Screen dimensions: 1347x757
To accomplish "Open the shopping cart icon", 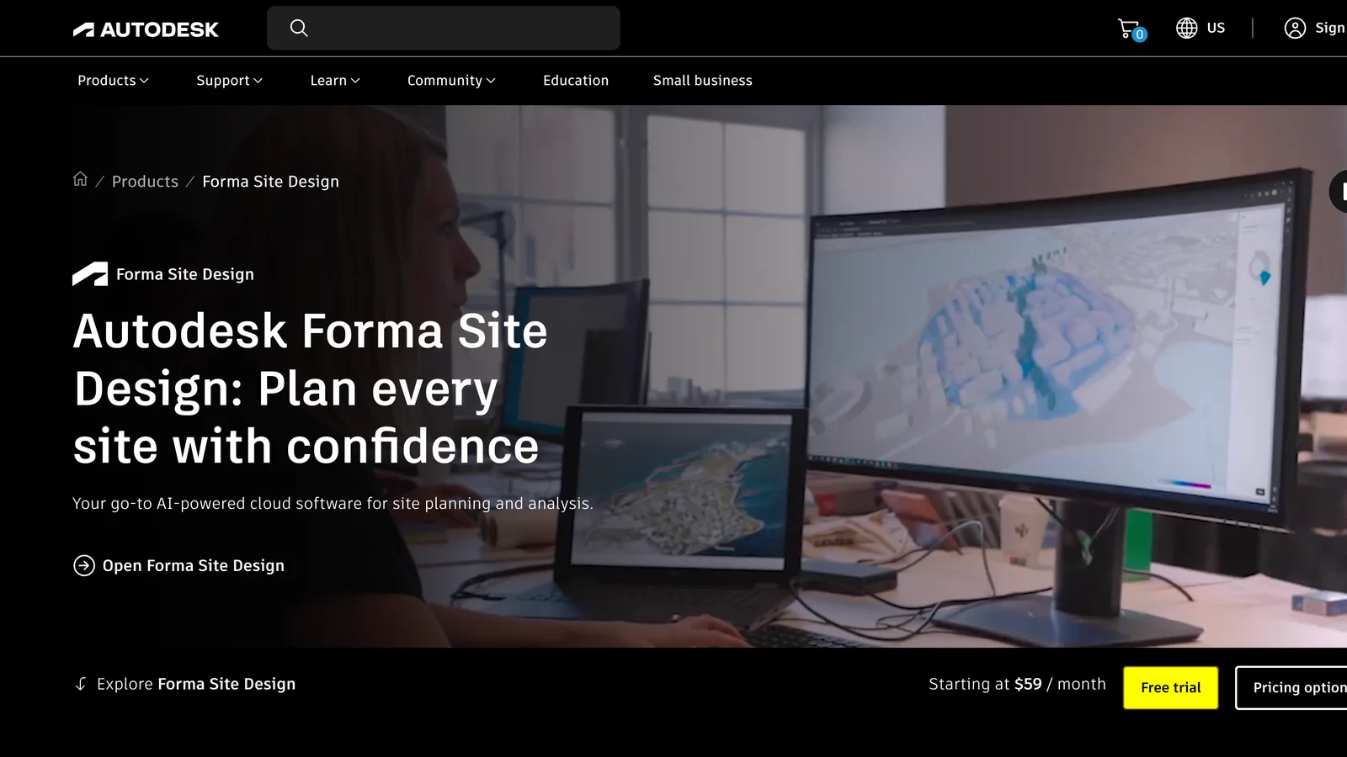I will coord(1131,29).
